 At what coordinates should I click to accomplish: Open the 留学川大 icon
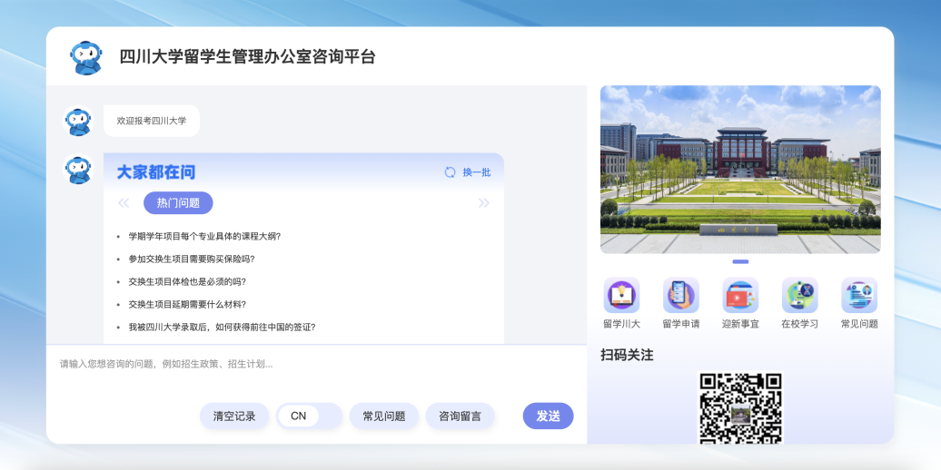click(x=621, y=296)
